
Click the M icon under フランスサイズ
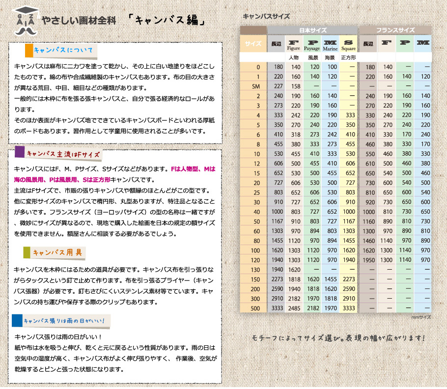423,42
